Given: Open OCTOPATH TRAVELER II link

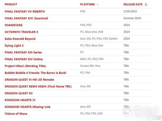Looking at the screenshot, I should [x=21, y=32].
